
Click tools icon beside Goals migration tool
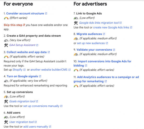point(6,101)
